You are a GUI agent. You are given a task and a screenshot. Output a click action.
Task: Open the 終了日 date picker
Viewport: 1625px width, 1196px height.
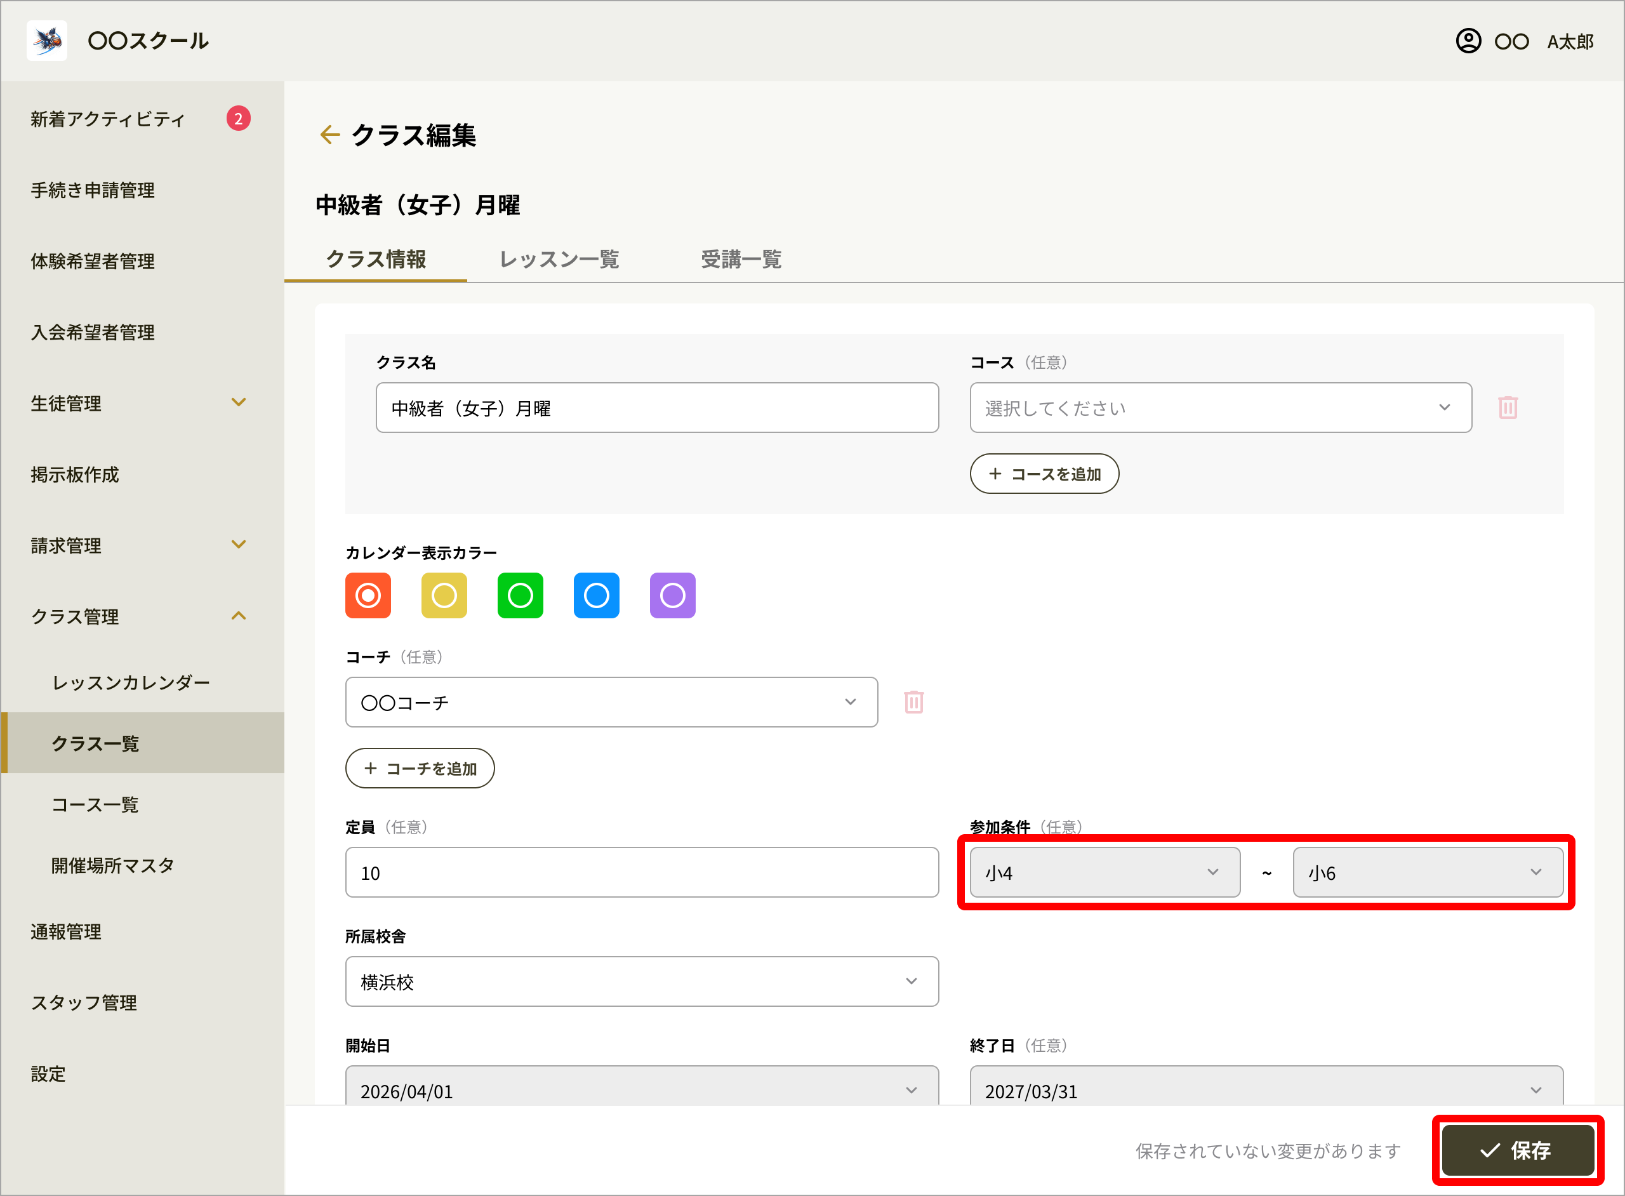[x=1267, y=1086]
